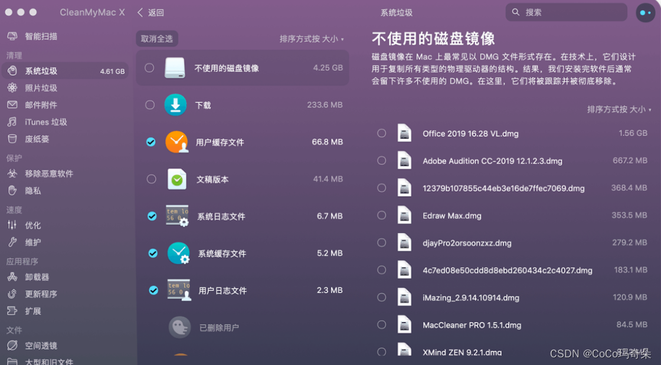Image resolution: width=661 pixels, height=365 pixels.
Task: Open Privacy (隐私) hand icon
Action: click(x=12, y=190)
